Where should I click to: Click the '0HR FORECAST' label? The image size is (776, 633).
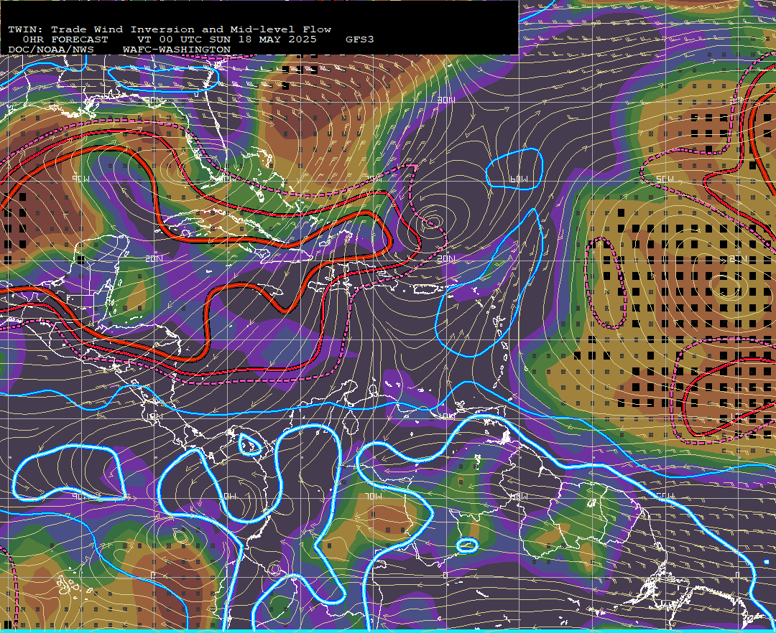[65, 39]
